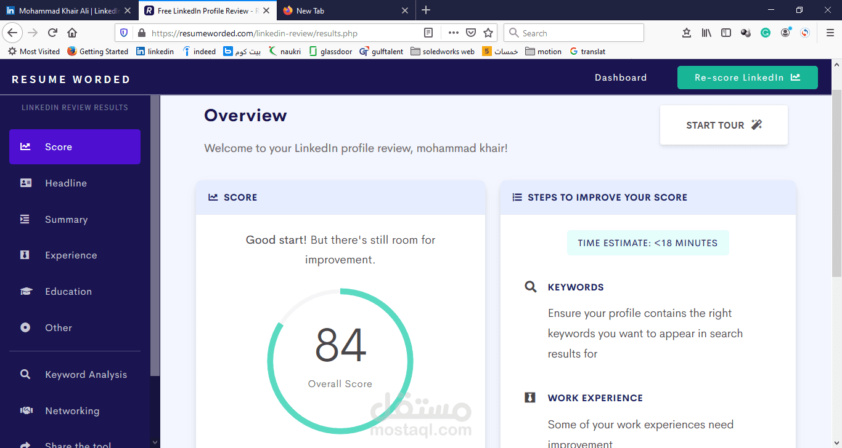Close the Free LinkedIn Profile Review tab

click(266, 10)
